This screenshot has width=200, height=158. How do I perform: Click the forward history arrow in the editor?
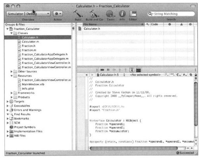click(92, 75)
